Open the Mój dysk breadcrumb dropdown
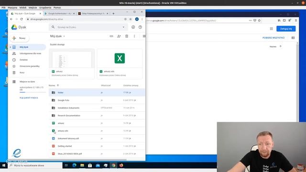 click(57, 36)
